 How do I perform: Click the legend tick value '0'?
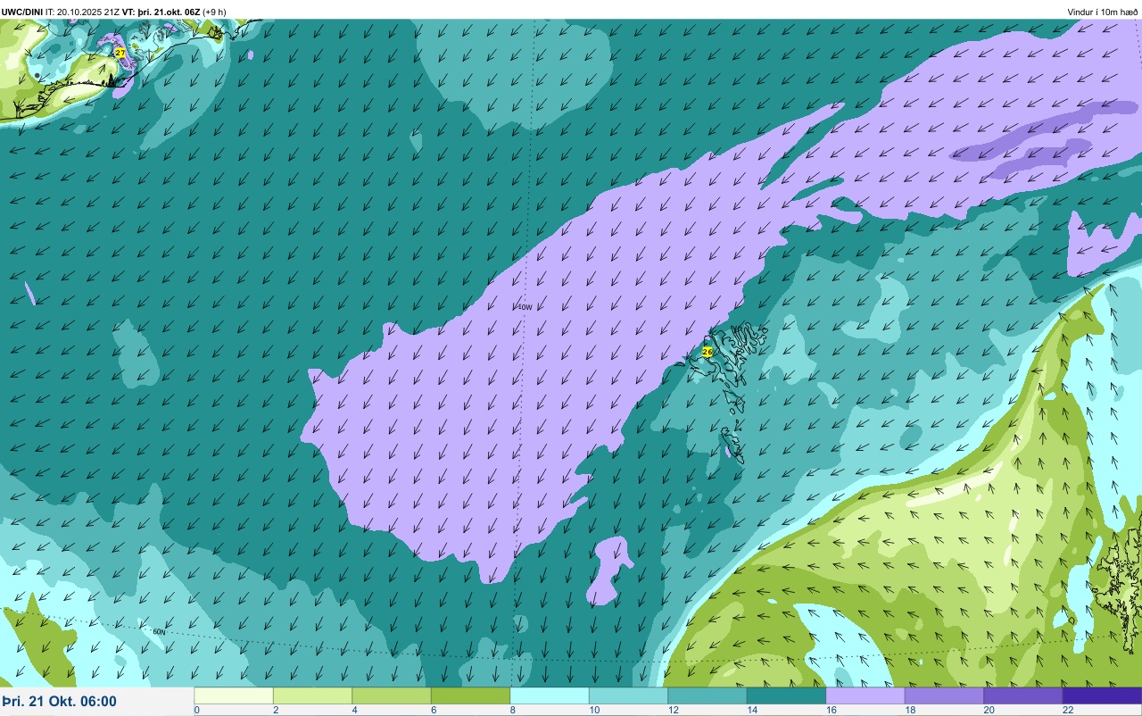coord(196,711)
